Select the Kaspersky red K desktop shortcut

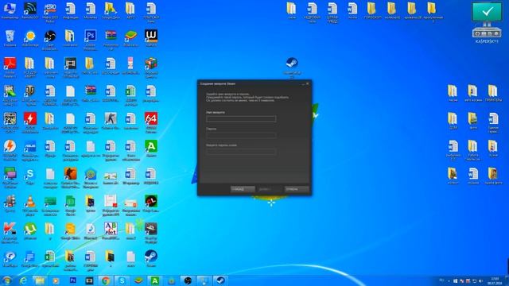pos(10,233)
